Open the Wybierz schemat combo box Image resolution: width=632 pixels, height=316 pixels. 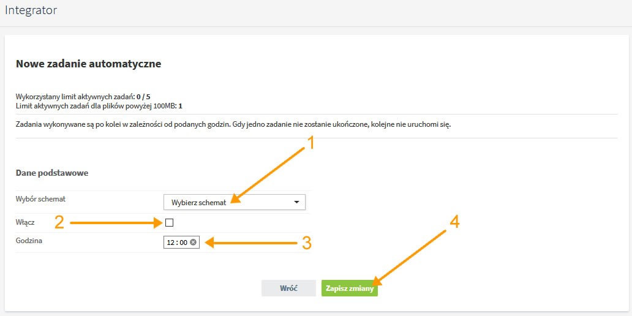click(x=235, y=202)
